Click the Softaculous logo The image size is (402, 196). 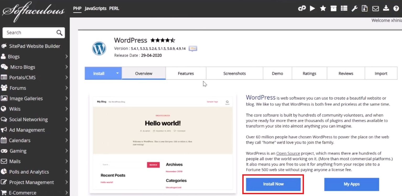click(x=33, y=11)
